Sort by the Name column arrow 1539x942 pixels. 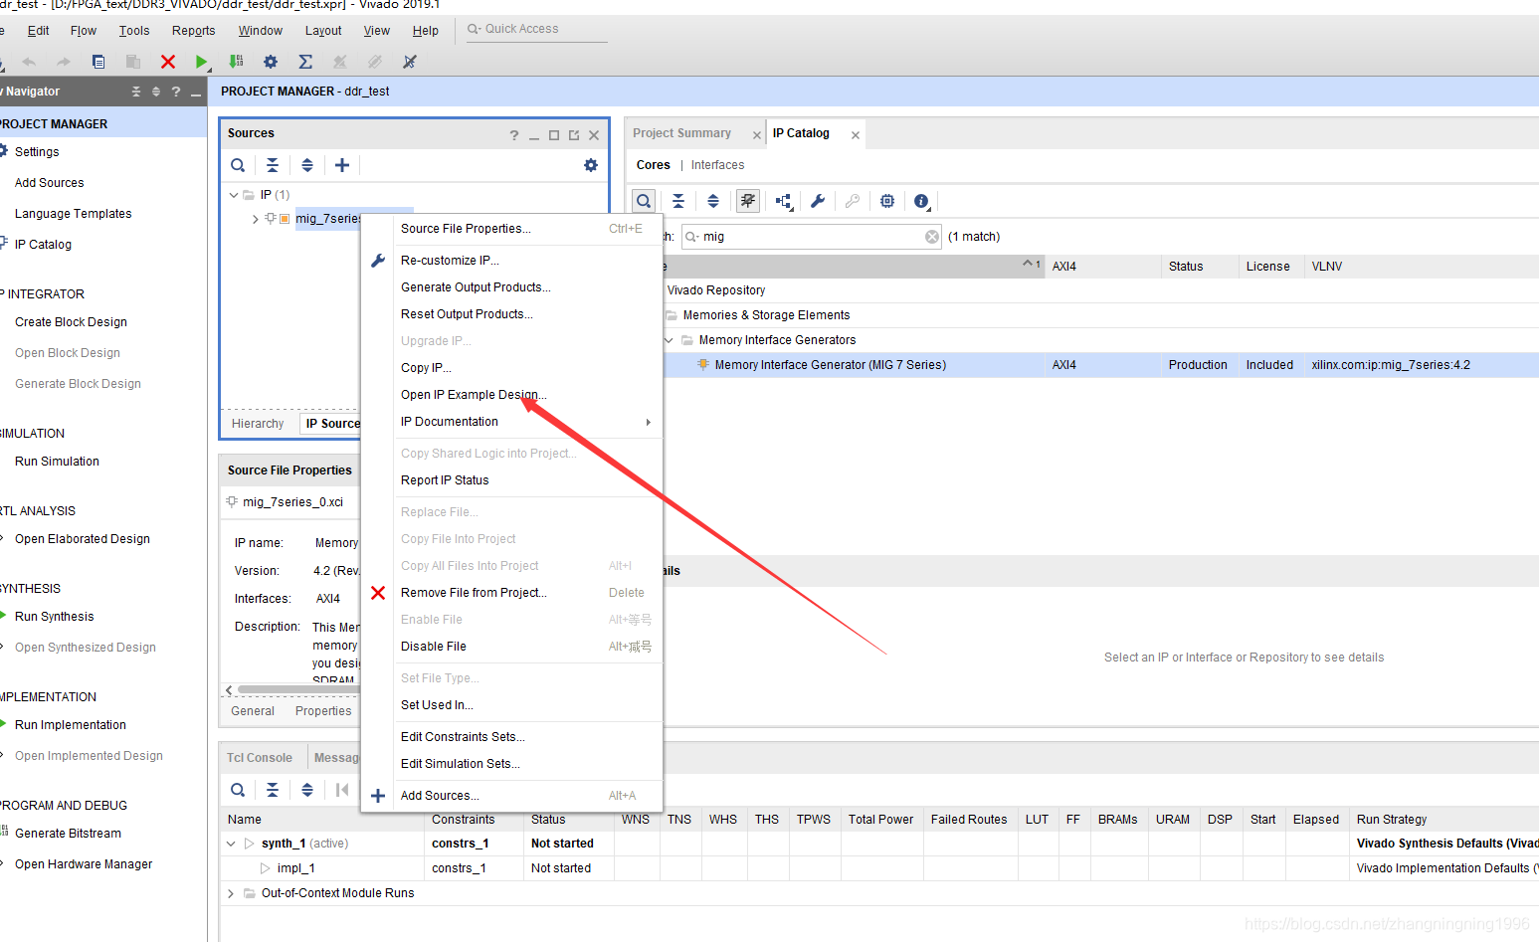[1028, 265]
